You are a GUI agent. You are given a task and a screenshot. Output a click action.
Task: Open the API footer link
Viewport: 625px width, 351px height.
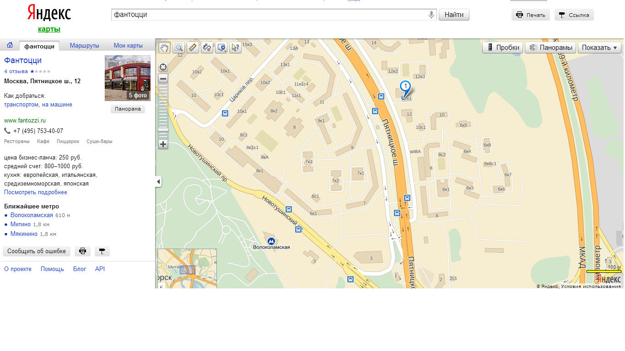pos(100,269)
